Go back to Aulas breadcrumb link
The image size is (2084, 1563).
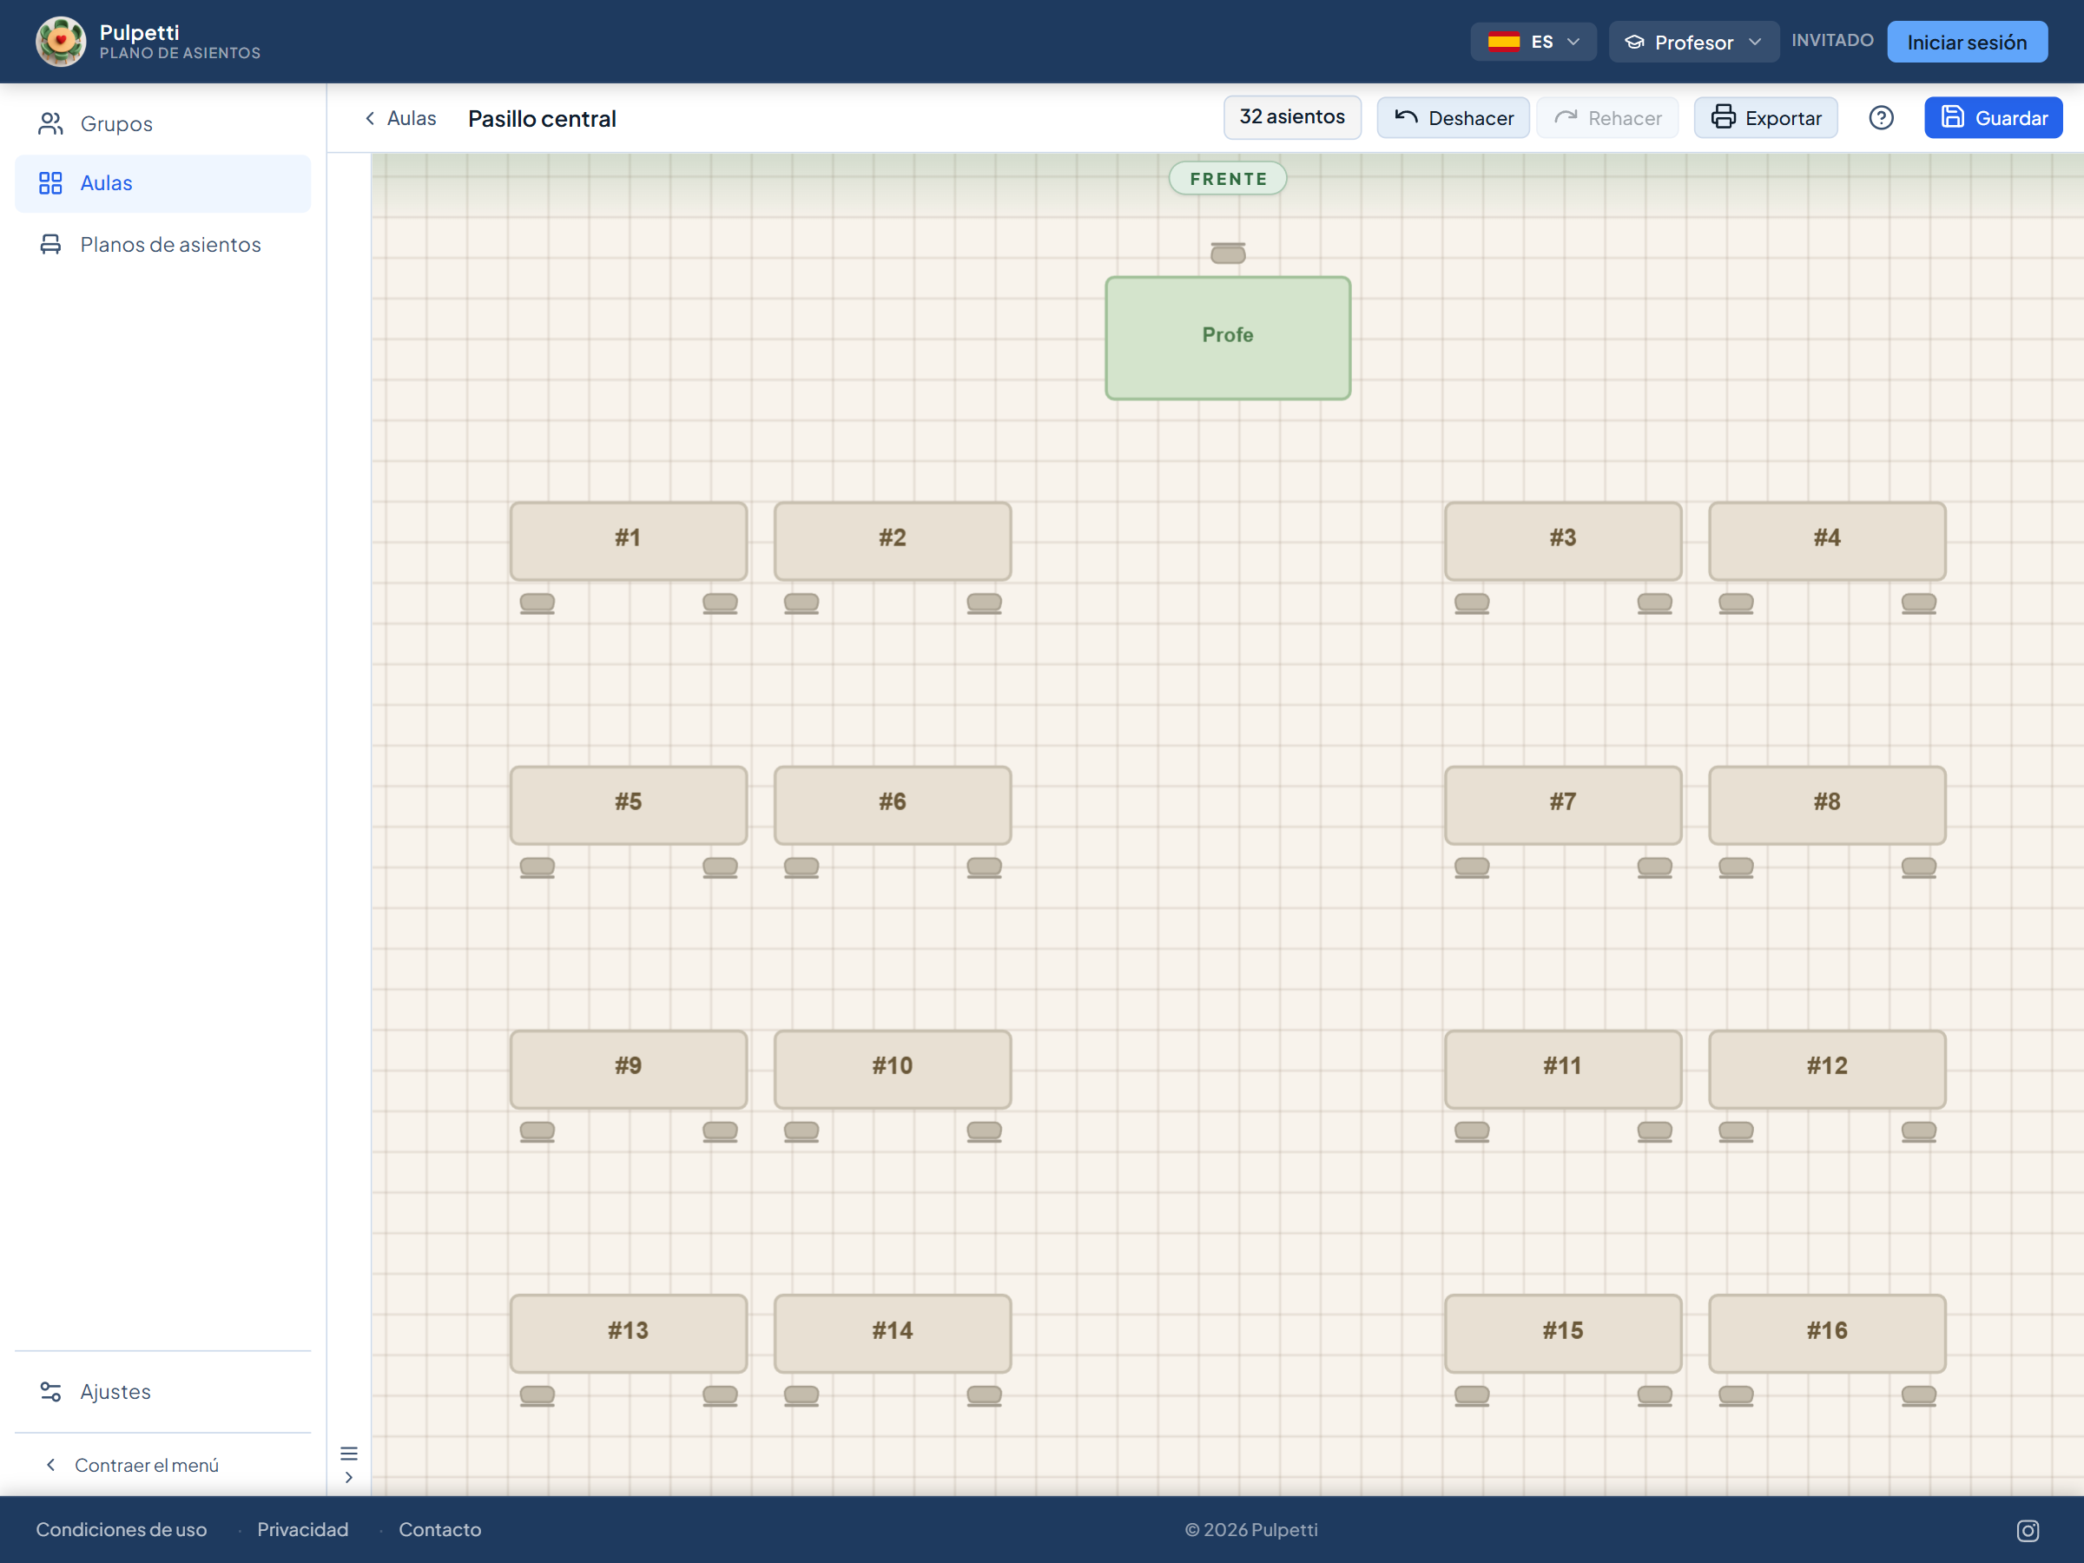pos(400,118)
